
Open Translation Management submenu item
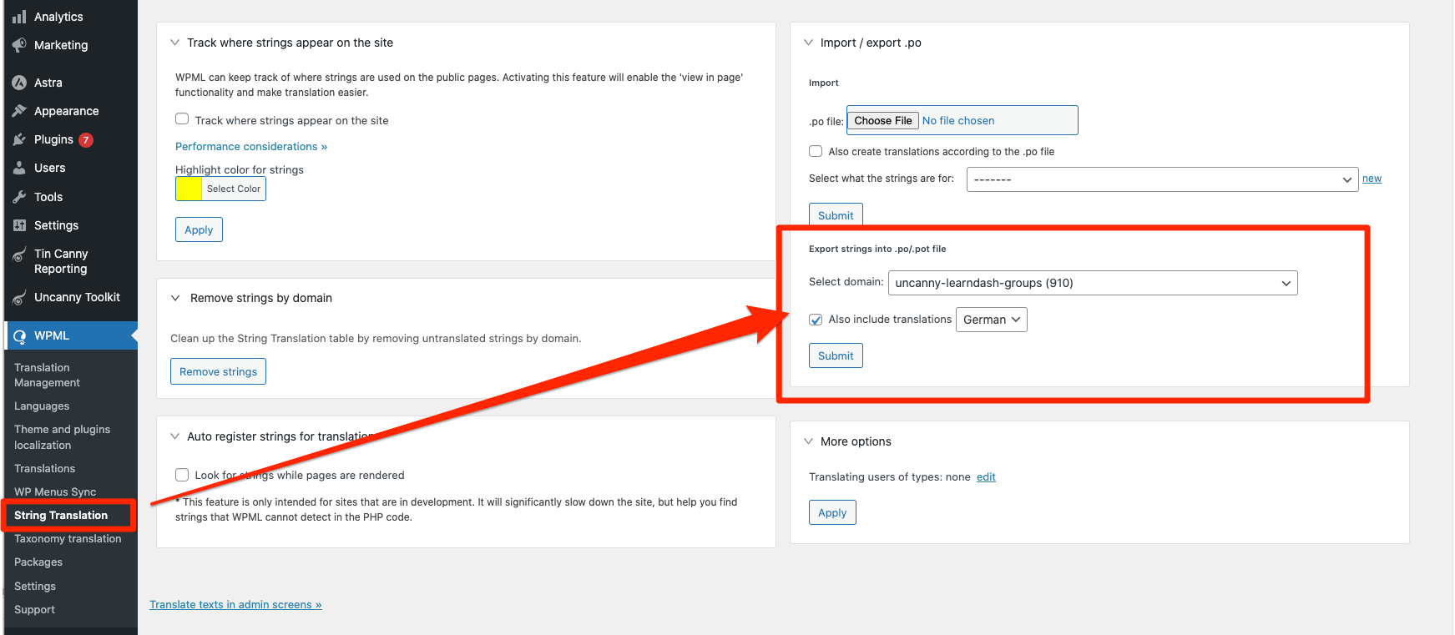click(47, 375)
